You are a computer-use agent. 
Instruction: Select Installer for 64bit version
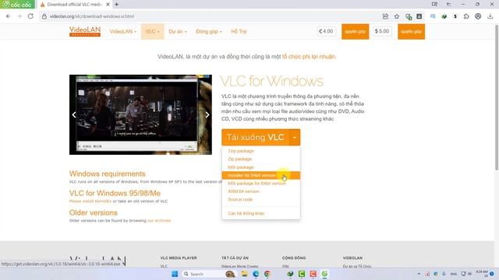[x=261, y=175]
